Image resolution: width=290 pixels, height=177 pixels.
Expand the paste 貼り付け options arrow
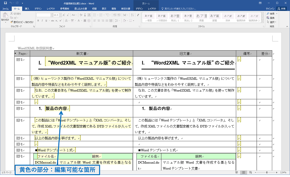(5, 22)
